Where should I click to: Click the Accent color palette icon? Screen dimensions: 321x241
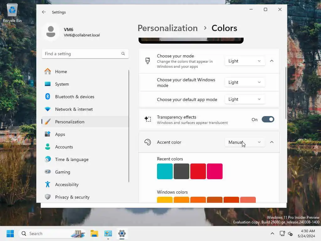tap(148, 142)
